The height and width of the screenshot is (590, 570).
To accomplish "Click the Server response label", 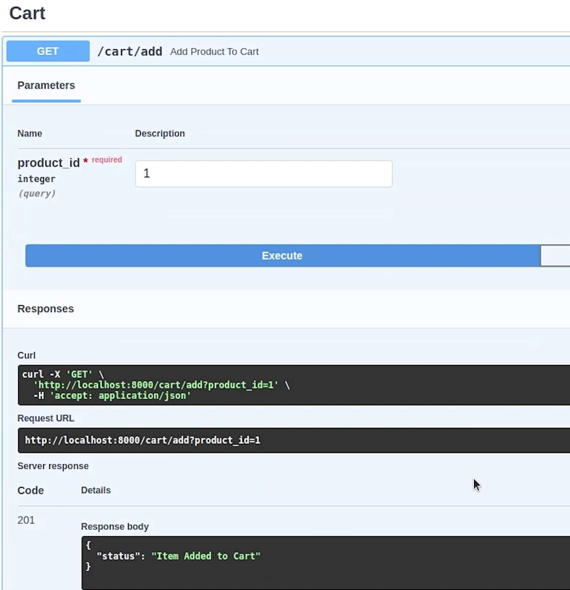I will tap(53, 466).
